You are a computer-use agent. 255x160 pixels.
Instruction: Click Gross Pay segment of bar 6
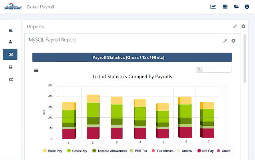186,111
